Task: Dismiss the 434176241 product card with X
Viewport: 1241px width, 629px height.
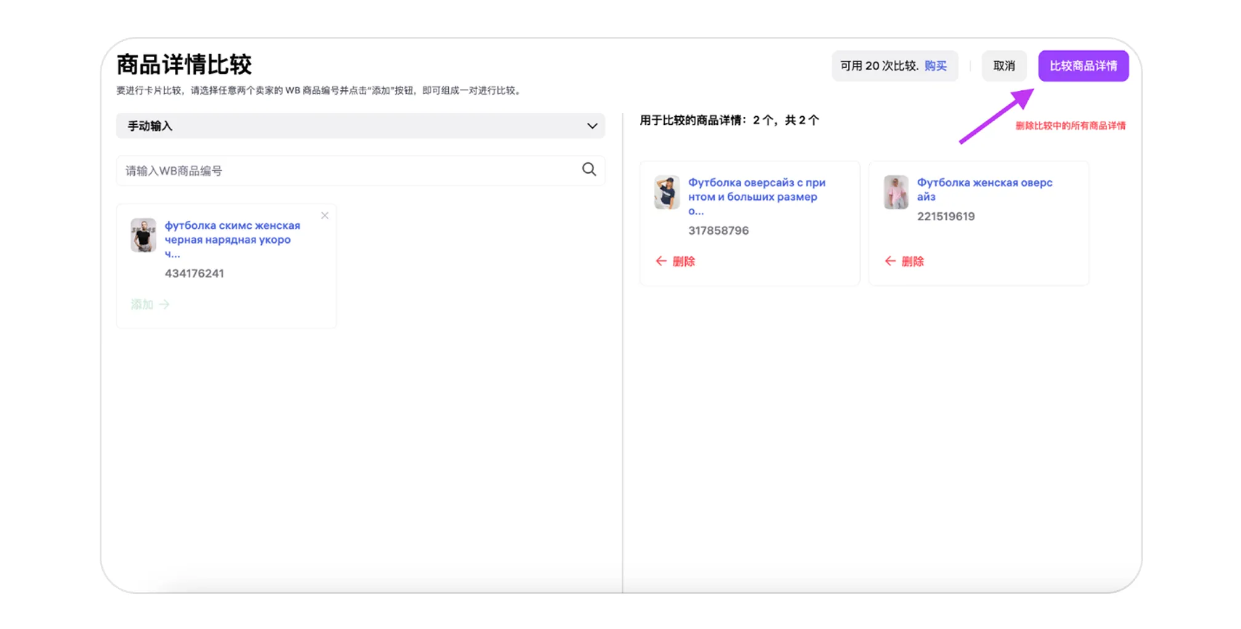Action: click(324, 216)
